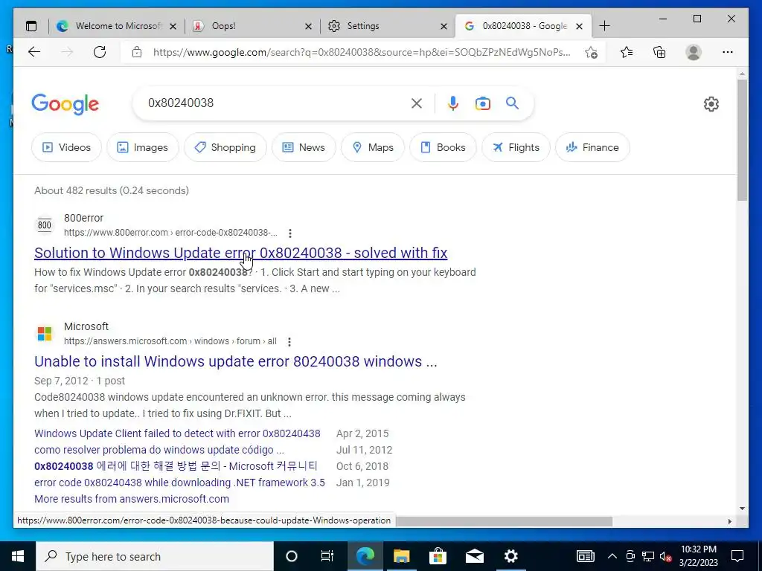Open Windows Update Client failed to detect link

click(x=177, y=433)
